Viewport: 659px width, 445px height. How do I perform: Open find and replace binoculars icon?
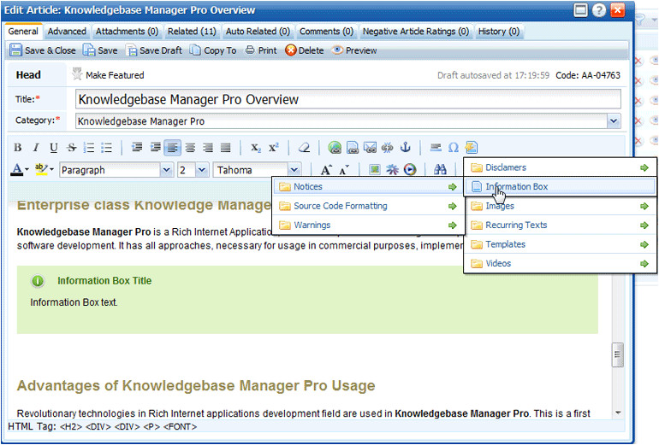440,169
